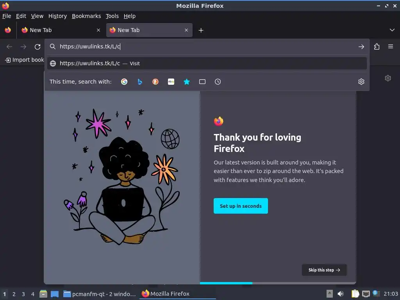Open the new tab page personalize gear
Viewport: 400px width, 300px height.
[x=388, y=78]
